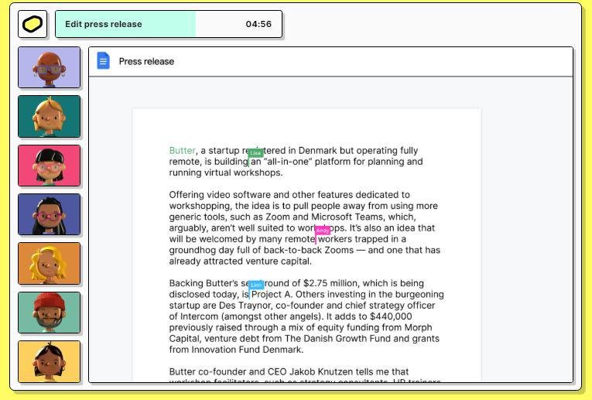Select participant with black bangs on pink tile
The width and height of the screenshot is (592, 400).
pos(49,166)
